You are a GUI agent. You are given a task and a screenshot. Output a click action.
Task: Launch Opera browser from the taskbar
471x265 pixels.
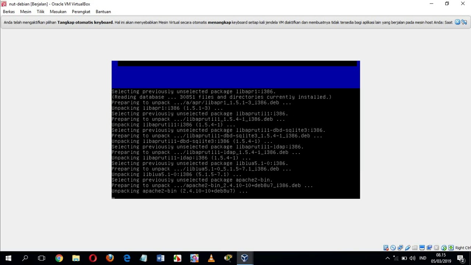click(x=93, y=258)
